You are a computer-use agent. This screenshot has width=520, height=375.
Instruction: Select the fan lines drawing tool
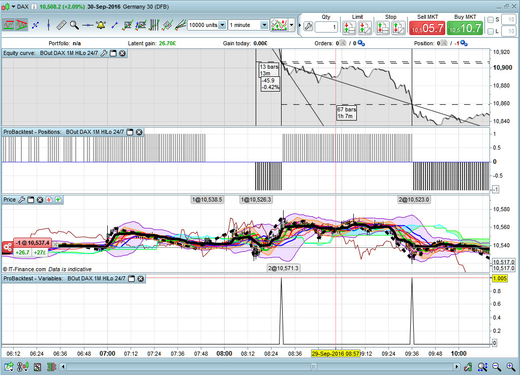click(180, 25)
